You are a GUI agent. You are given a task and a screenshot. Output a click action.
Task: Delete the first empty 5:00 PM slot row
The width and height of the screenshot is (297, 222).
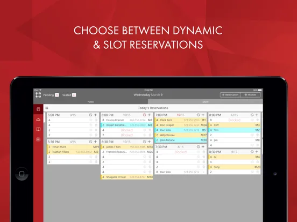[96, 120]
